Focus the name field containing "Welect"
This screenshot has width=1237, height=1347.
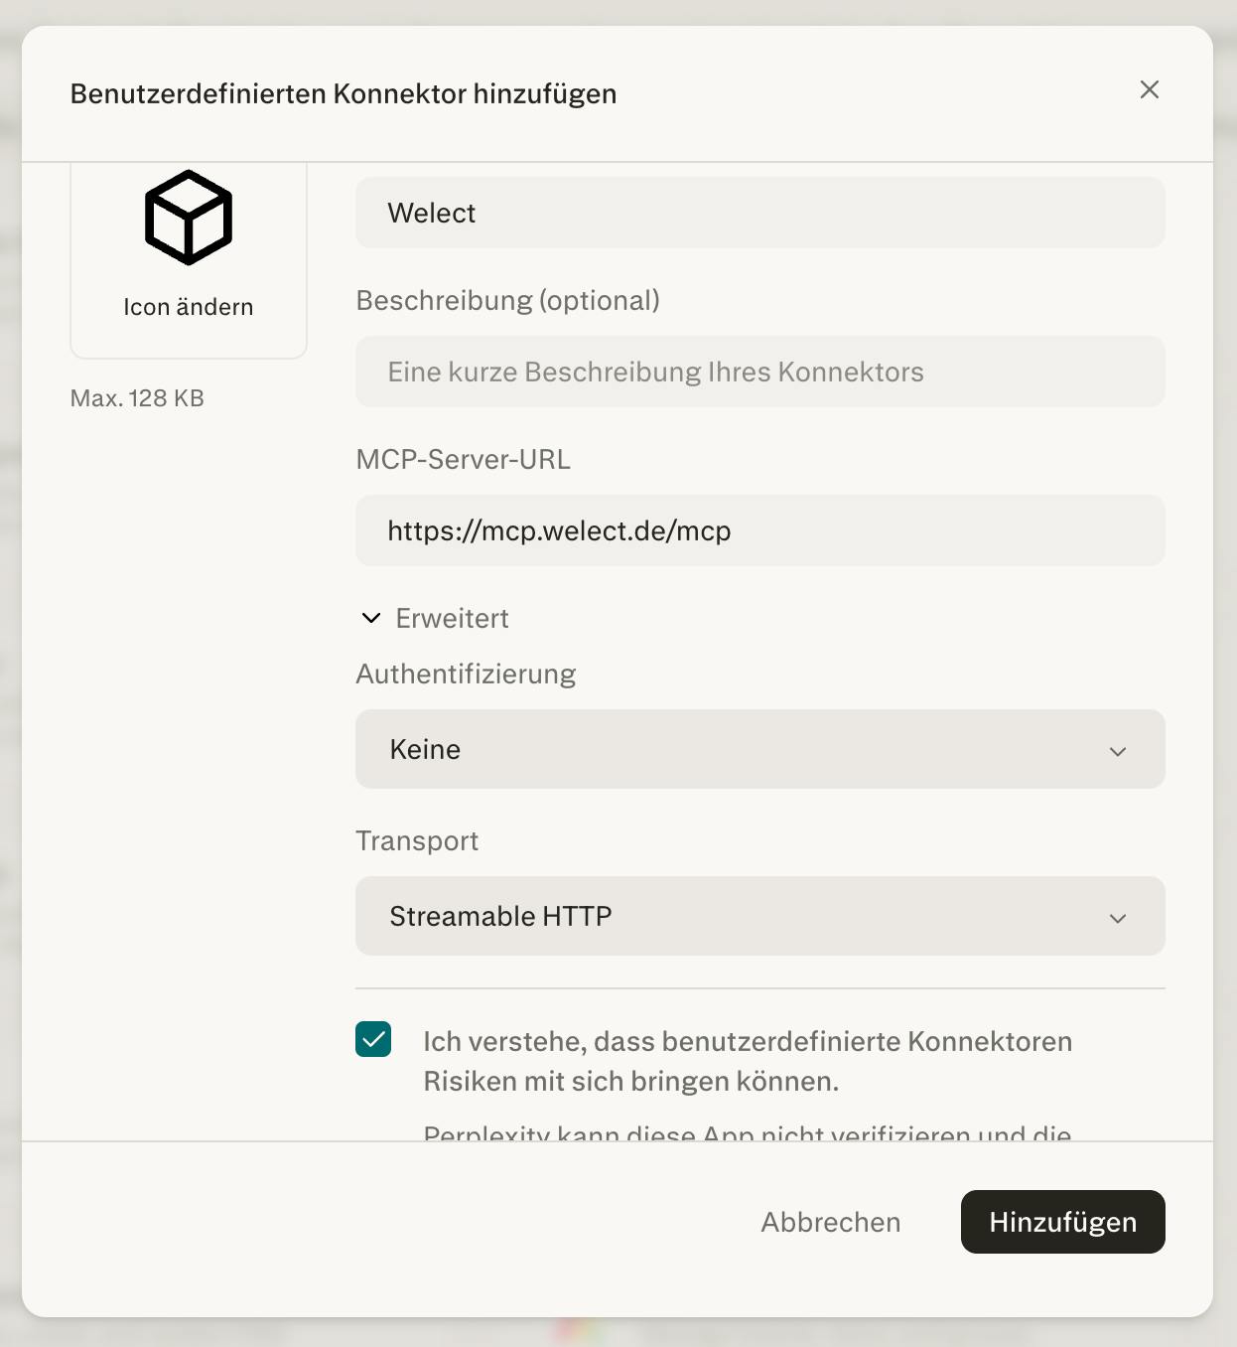[759, 213]
